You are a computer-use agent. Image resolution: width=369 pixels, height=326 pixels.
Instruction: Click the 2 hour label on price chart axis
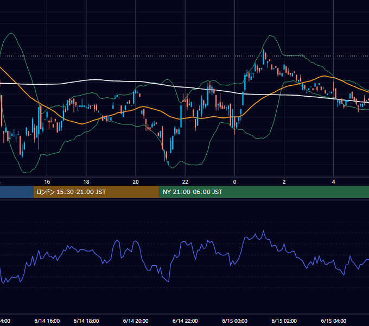284,182
